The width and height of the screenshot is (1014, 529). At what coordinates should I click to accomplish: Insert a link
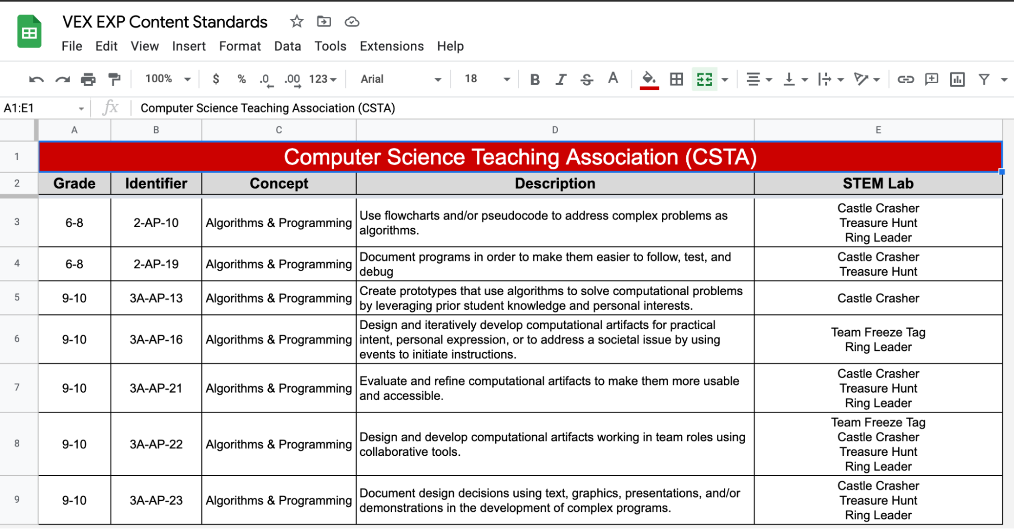pyautogui.click(x=906, y=79)
